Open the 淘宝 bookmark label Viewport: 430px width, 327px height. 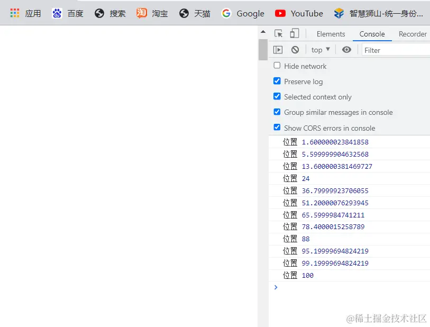pos(160,13)
